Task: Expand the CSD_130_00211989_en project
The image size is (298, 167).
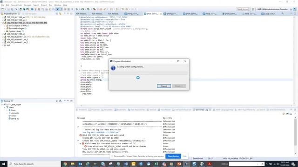Action: coord(2,34)
